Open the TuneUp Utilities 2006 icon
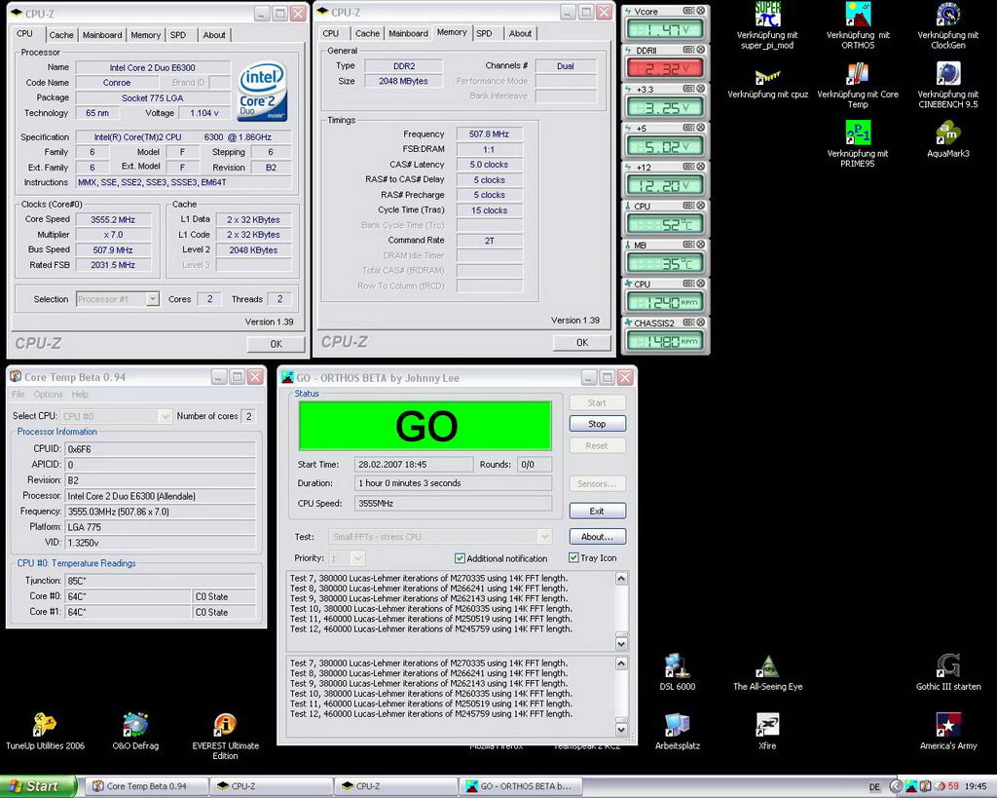Image resolution: width=997 pixels, height=798 pixels. coord(45,731)
